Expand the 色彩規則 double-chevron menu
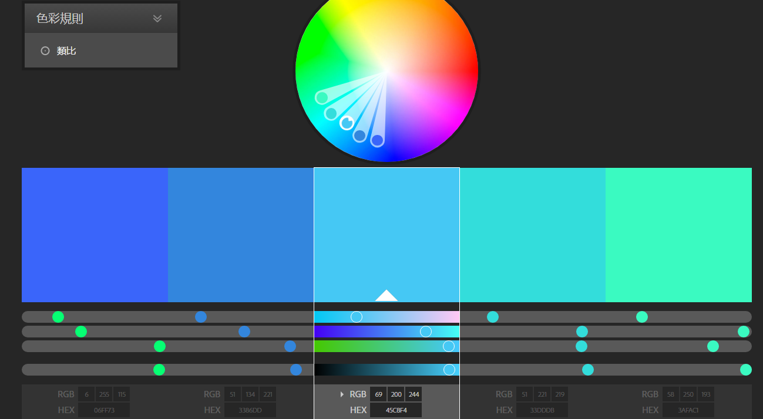This screenshot has width=763, height=419. coord(157,18)
